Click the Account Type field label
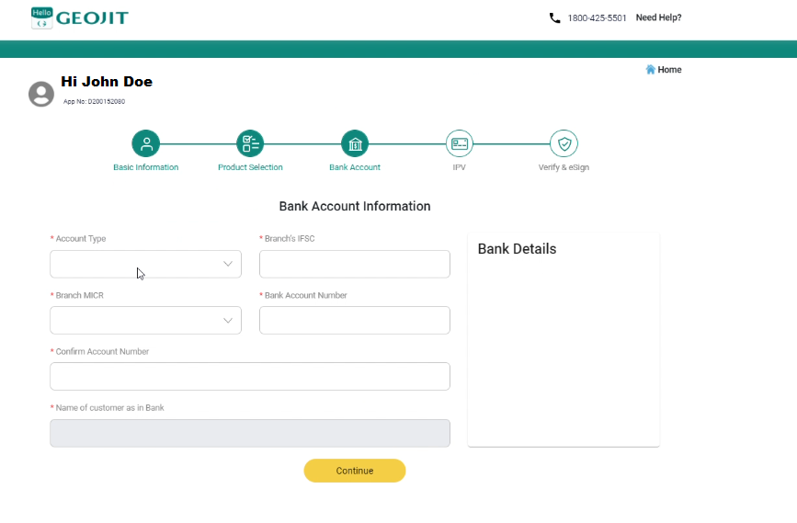The height and width of the screenshot is (523, 797). pyautogui.click(x=81, y=239)
